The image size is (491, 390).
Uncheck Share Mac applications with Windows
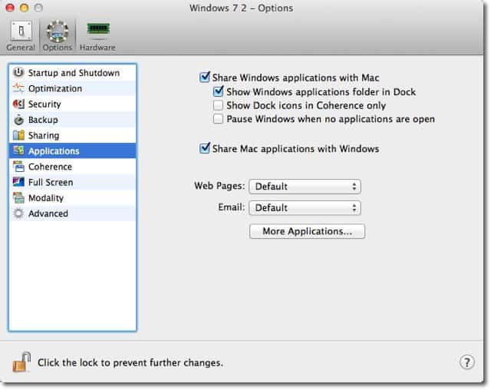205,148
